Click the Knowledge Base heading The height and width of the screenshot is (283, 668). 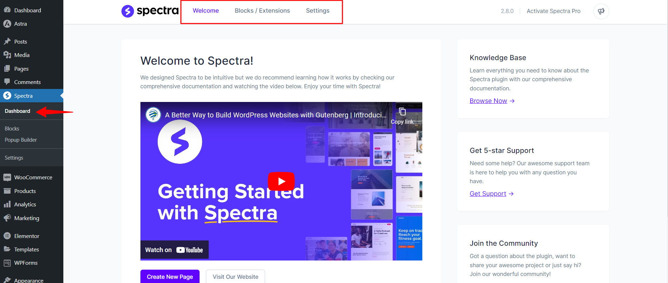(498, 58)
